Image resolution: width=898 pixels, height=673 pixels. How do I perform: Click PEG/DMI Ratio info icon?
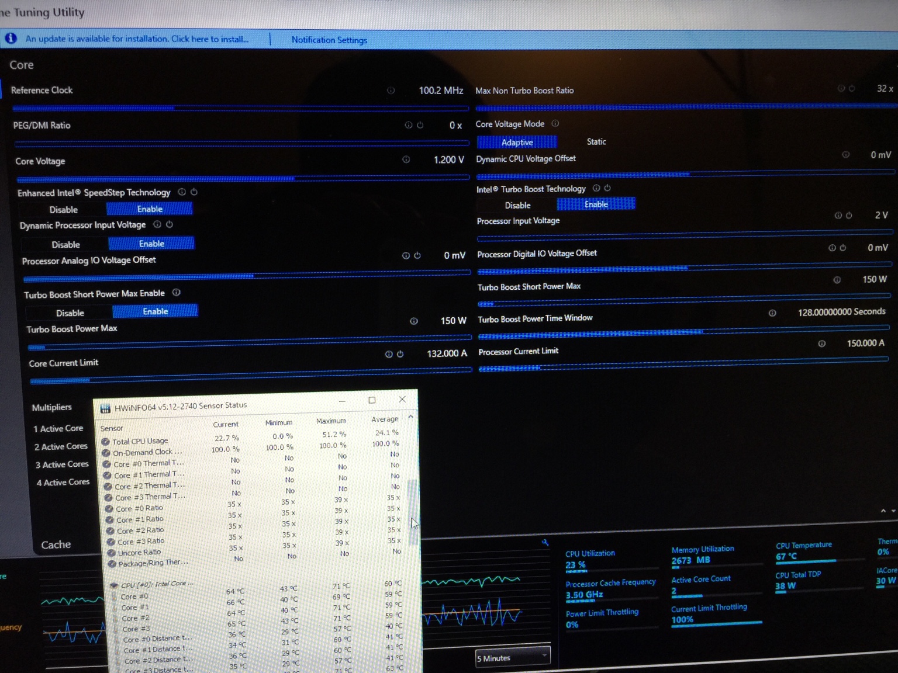tap(409, 125)
